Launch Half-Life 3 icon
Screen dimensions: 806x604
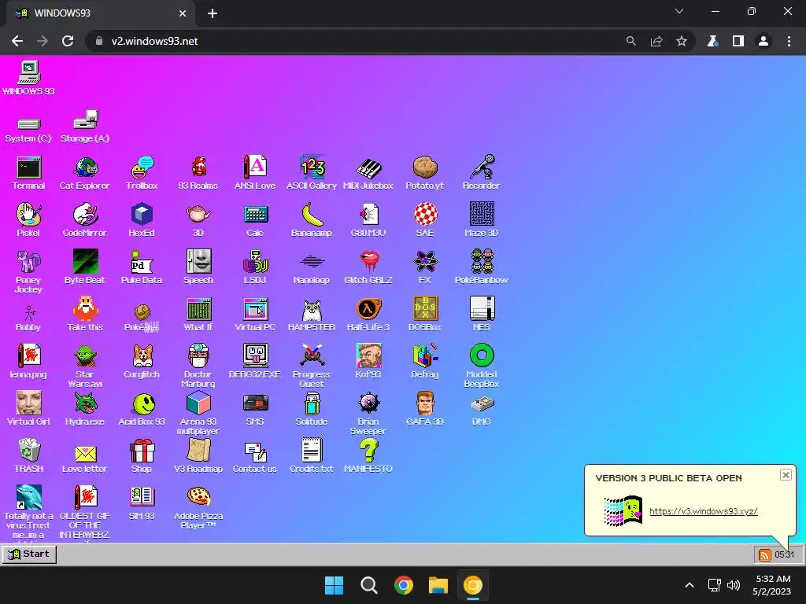coord(368,315)
